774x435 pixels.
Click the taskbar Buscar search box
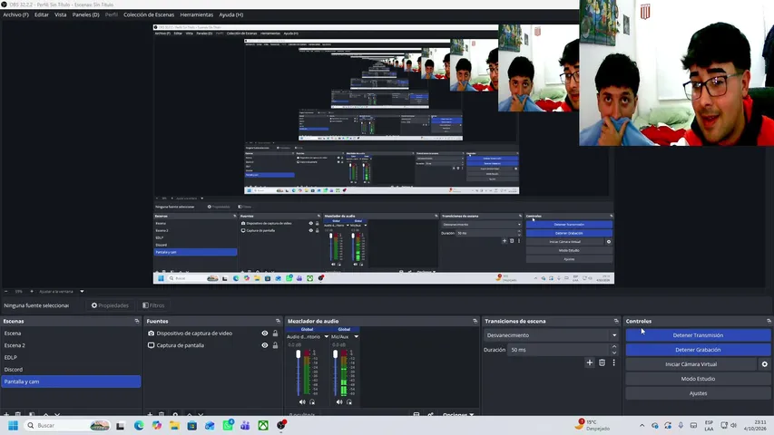click(66, 425)
